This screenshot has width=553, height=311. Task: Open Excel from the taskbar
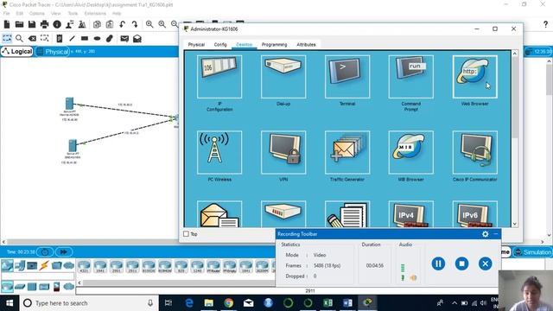click(x=327, y=302)
